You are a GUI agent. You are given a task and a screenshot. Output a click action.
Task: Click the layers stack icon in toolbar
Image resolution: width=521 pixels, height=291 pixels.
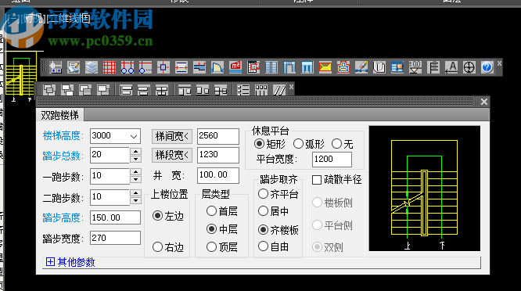(x=92, y=67)
